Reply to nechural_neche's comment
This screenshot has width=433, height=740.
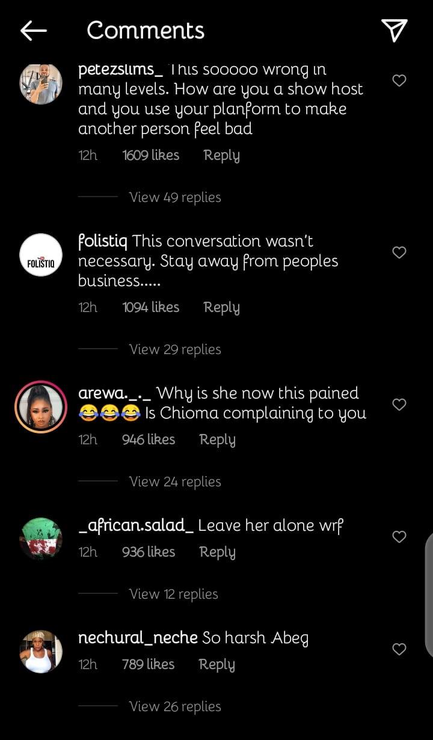216,664
